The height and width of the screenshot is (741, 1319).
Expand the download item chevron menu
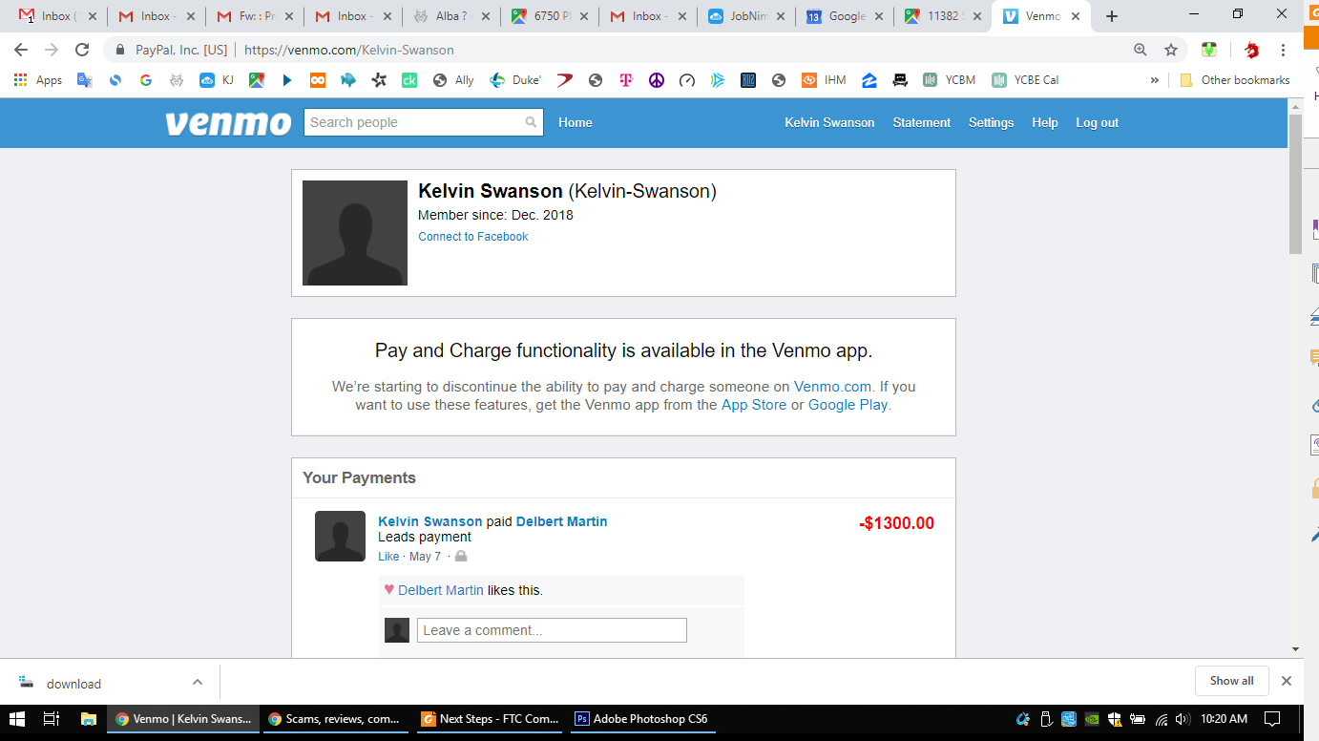pos(198,682)
